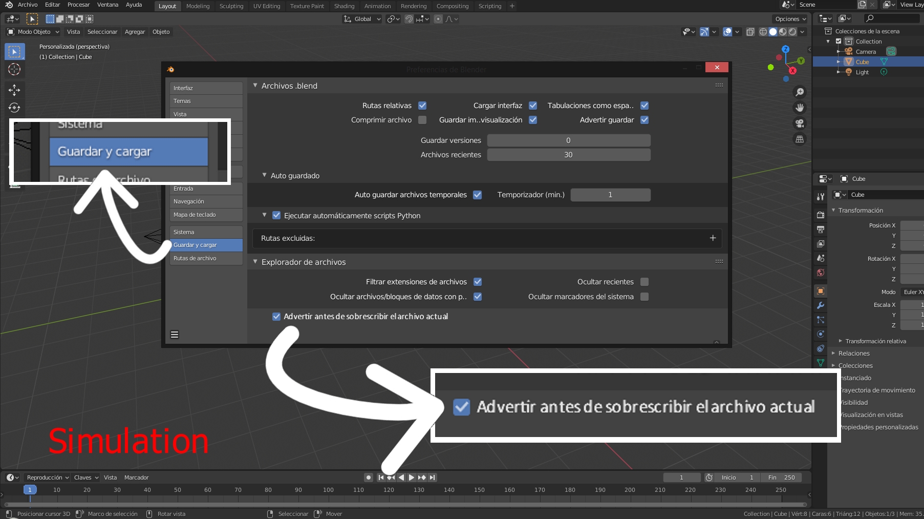Screen dimensions: 924x519
Task: Click the jump to start playback icon
Action: pyautogui.click(x=381, y=478)
